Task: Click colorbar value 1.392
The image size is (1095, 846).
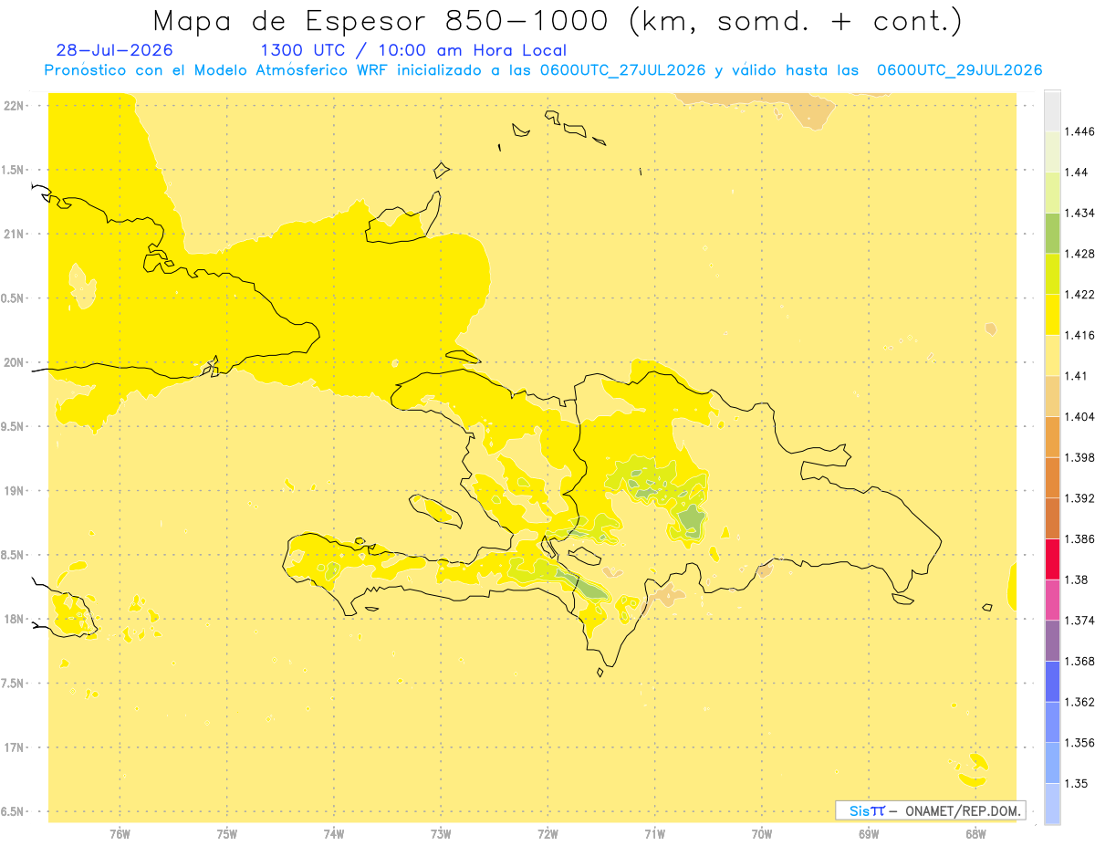Action: pyautogui.click(x=1079, y=498)
